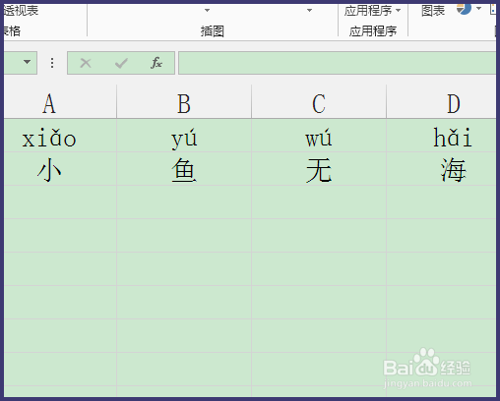Select cell containing 鱼
This screenshot has height=401, width=500.
[184, 169]
